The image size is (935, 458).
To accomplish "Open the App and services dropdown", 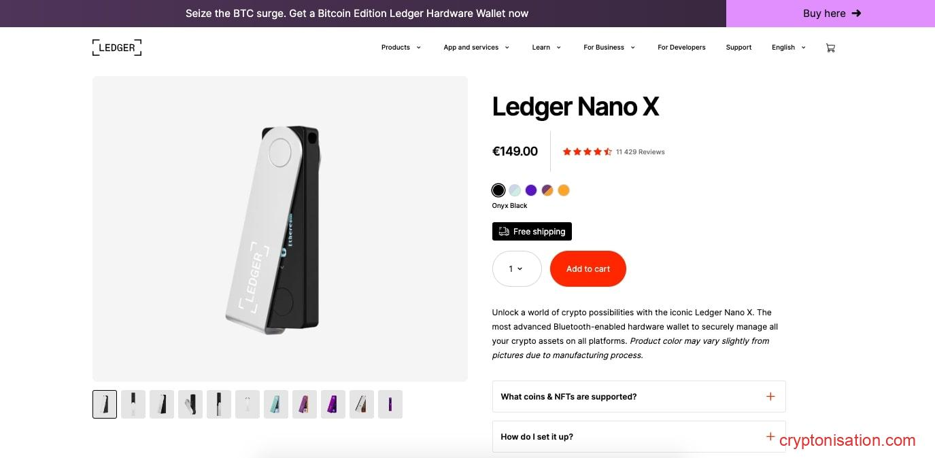I will [476, 47].
